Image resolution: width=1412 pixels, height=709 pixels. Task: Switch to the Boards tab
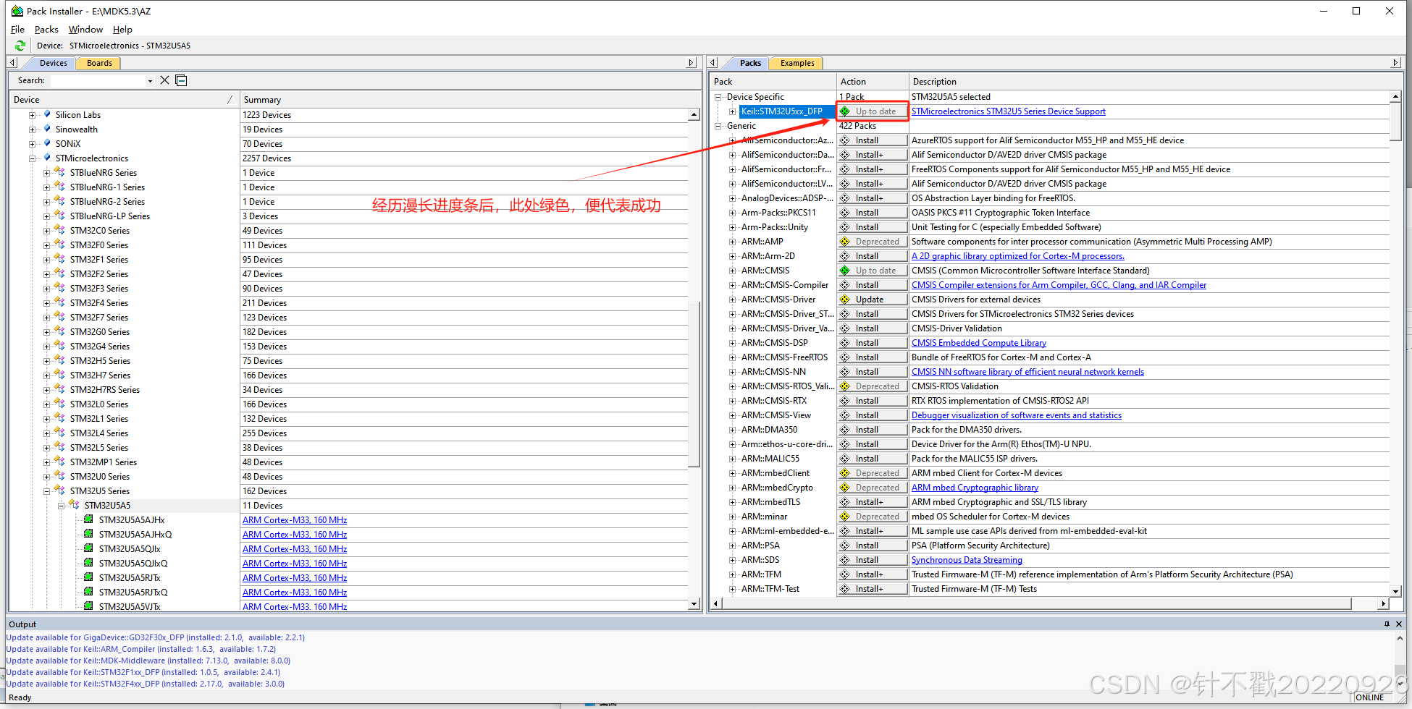pos(99,63)
